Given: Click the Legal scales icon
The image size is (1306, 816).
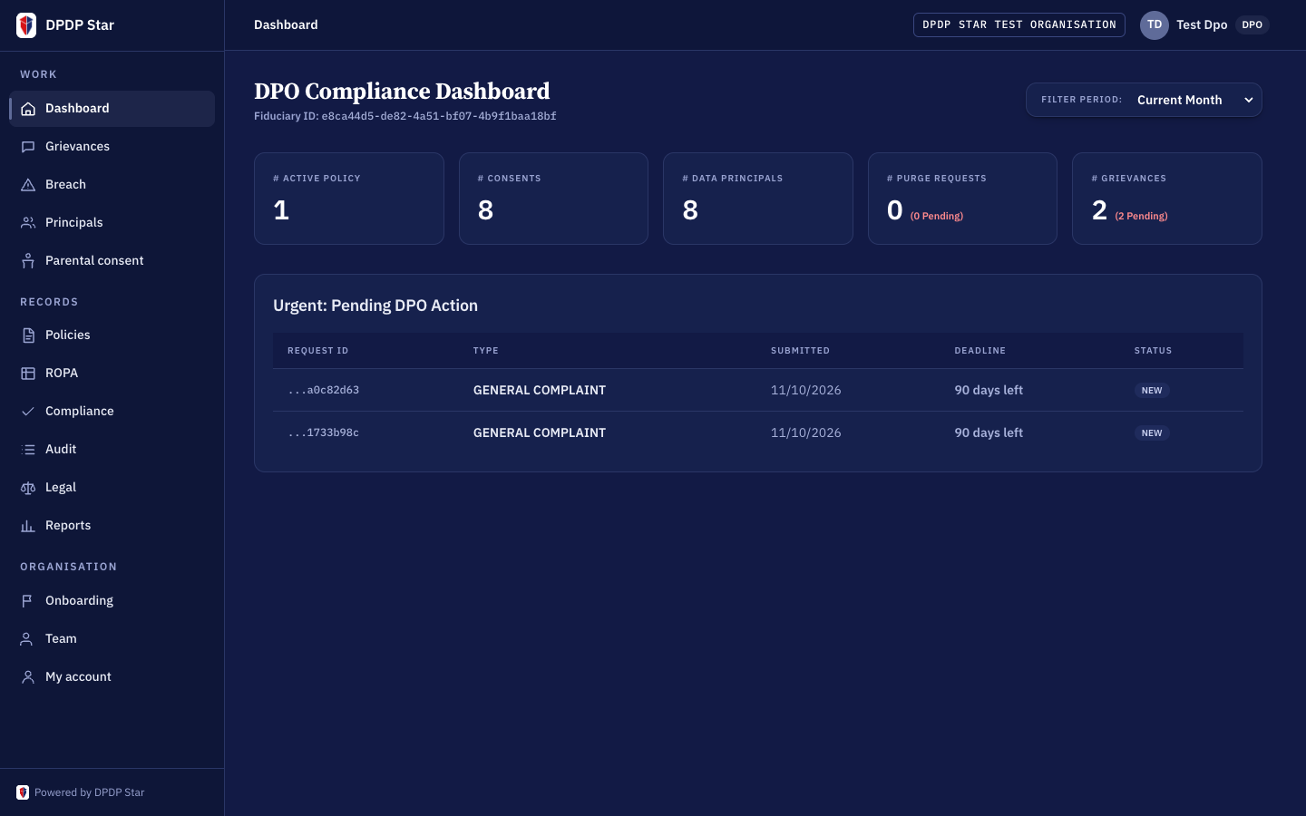Looking at the screenshot, I should pyautogui.click(x=28, y=488).
